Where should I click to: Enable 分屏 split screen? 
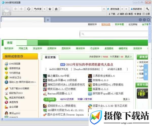point(146,14)
